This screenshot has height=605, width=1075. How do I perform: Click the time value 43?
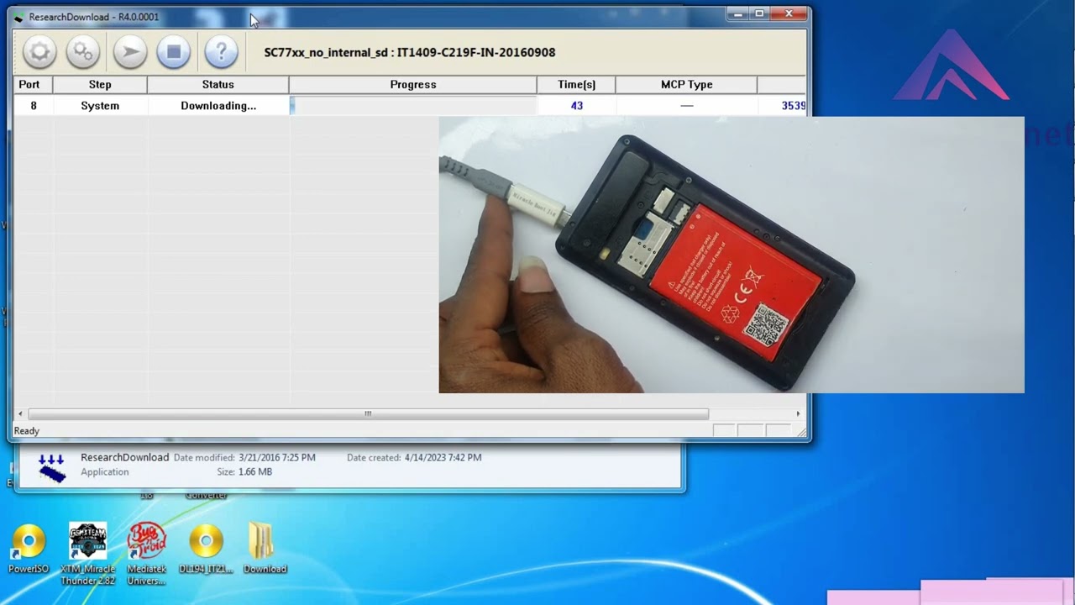point(576,106)
